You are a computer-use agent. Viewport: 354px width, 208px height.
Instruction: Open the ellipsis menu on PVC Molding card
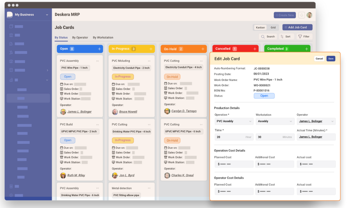[149, 61]
